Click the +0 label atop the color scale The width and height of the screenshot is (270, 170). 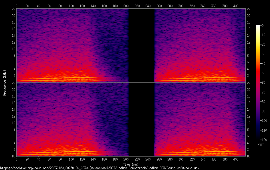262,26
